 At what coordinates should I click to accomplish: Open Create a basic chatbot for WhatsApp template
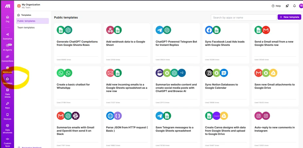coord(77,86)
